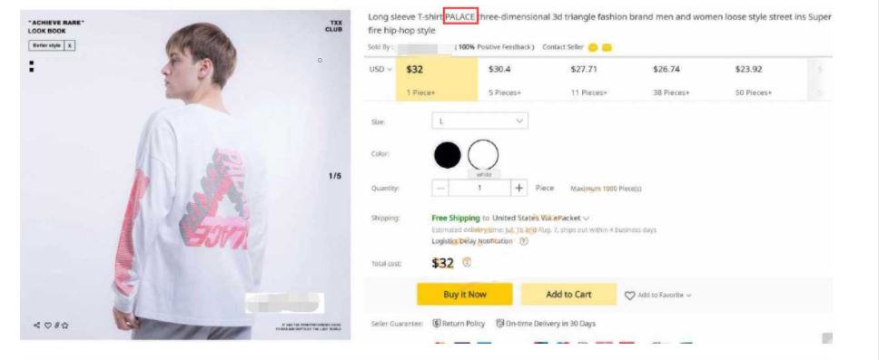Click the Add to Cart button

coord(568,295)
